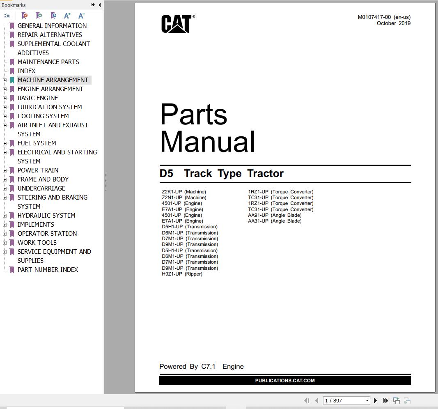The height and width of the screenshot is (409, 438).
Task: Open the INDEX bookmark
Action: [27, 71]
